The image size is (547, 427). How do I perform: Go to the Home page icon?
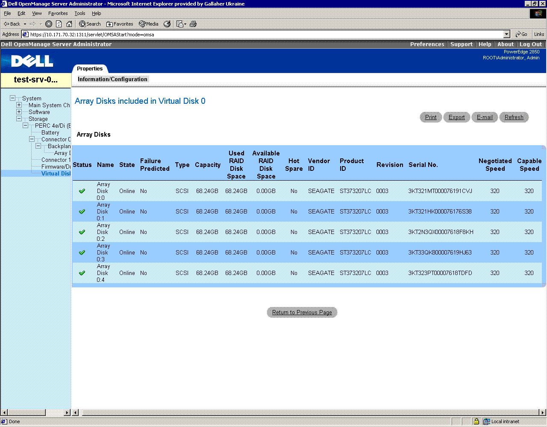[69, 24]
